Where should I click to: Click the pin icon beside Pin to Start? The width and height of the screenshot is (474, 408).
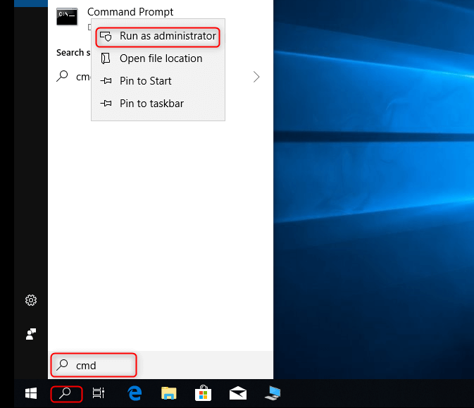coord(106,81)
